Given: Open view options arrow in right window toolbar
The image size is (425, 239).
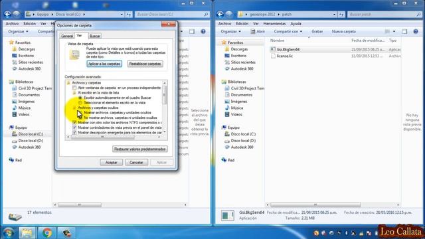Looking at the screenshot, I should click(x=394, y=31).
